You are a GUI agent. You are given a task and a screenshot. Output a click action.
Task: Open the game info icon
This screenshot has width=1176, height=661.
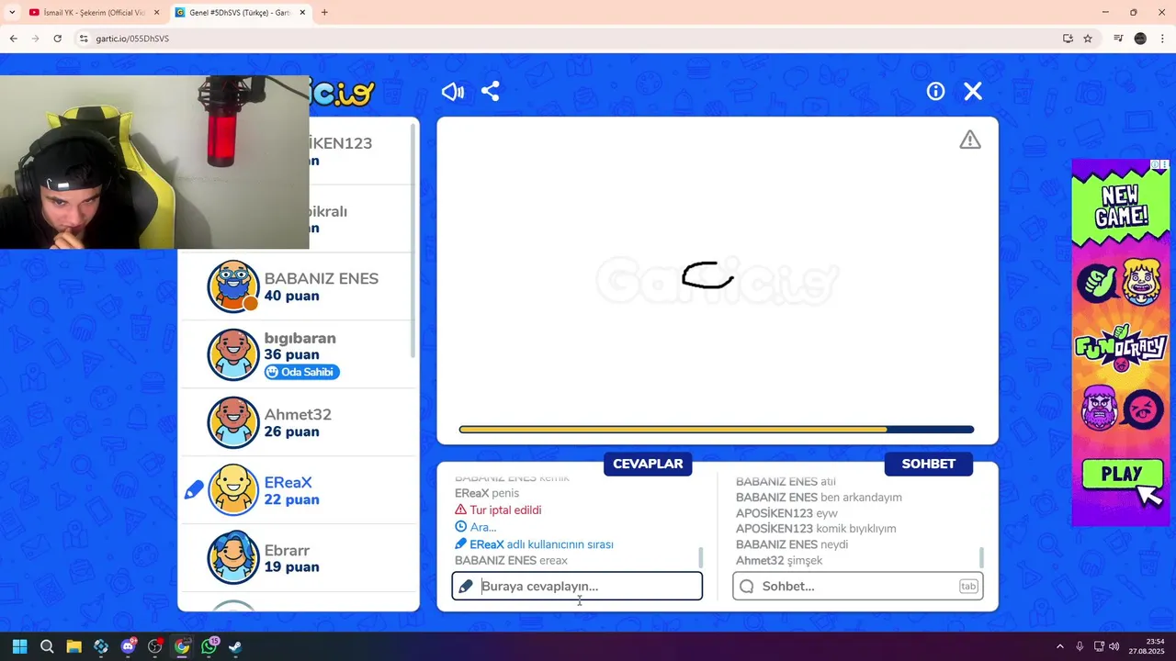click(x=935, y=91)
